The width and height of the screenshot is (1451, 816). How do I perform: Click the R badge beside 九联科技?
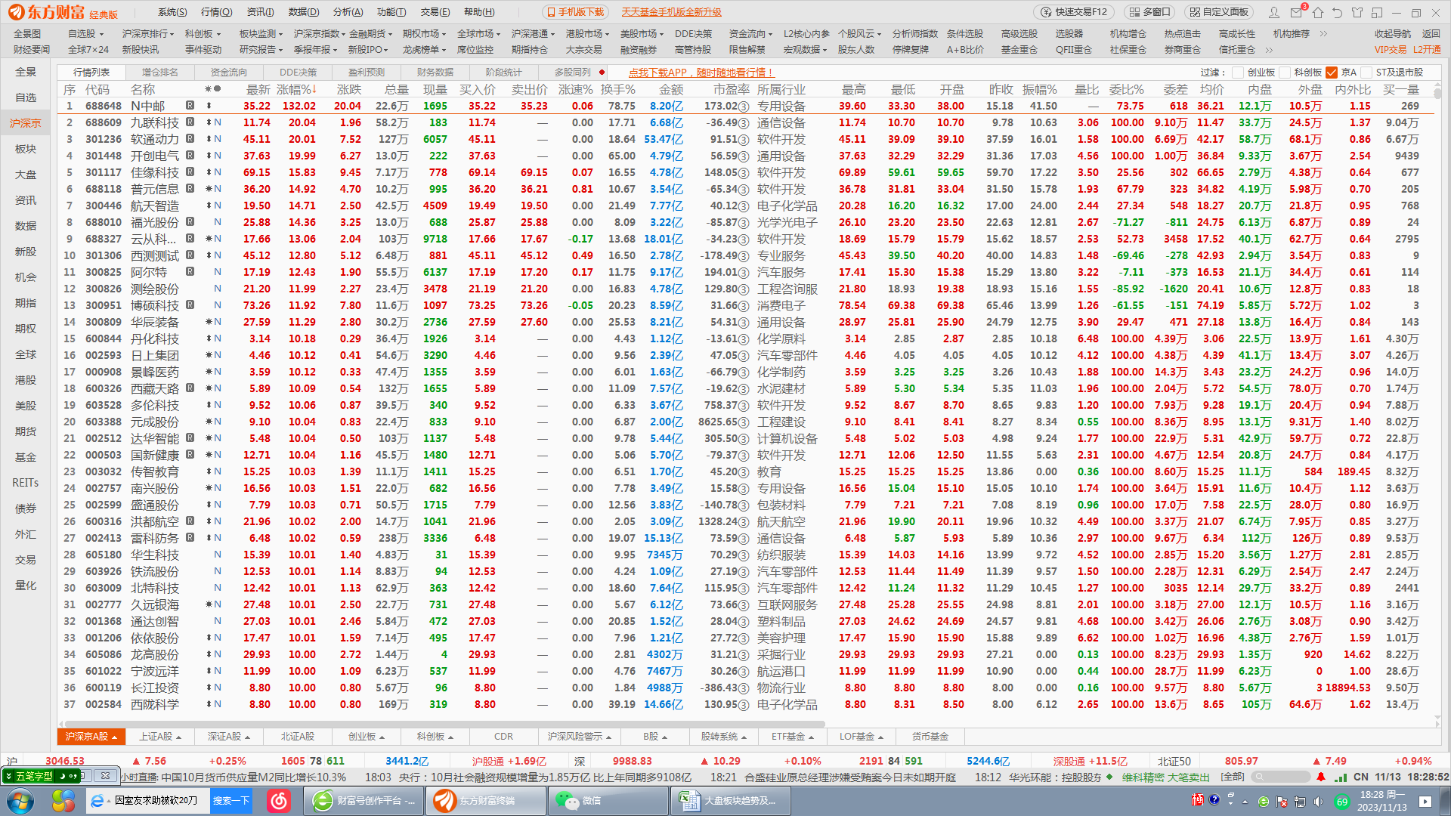(x=190, y=122)
